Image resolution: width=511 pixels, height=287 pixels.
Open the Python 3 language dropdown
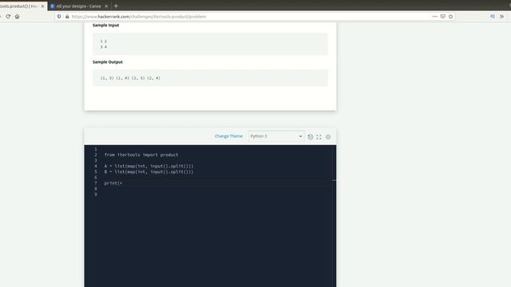pyautogui.click(x=276, y=136)
